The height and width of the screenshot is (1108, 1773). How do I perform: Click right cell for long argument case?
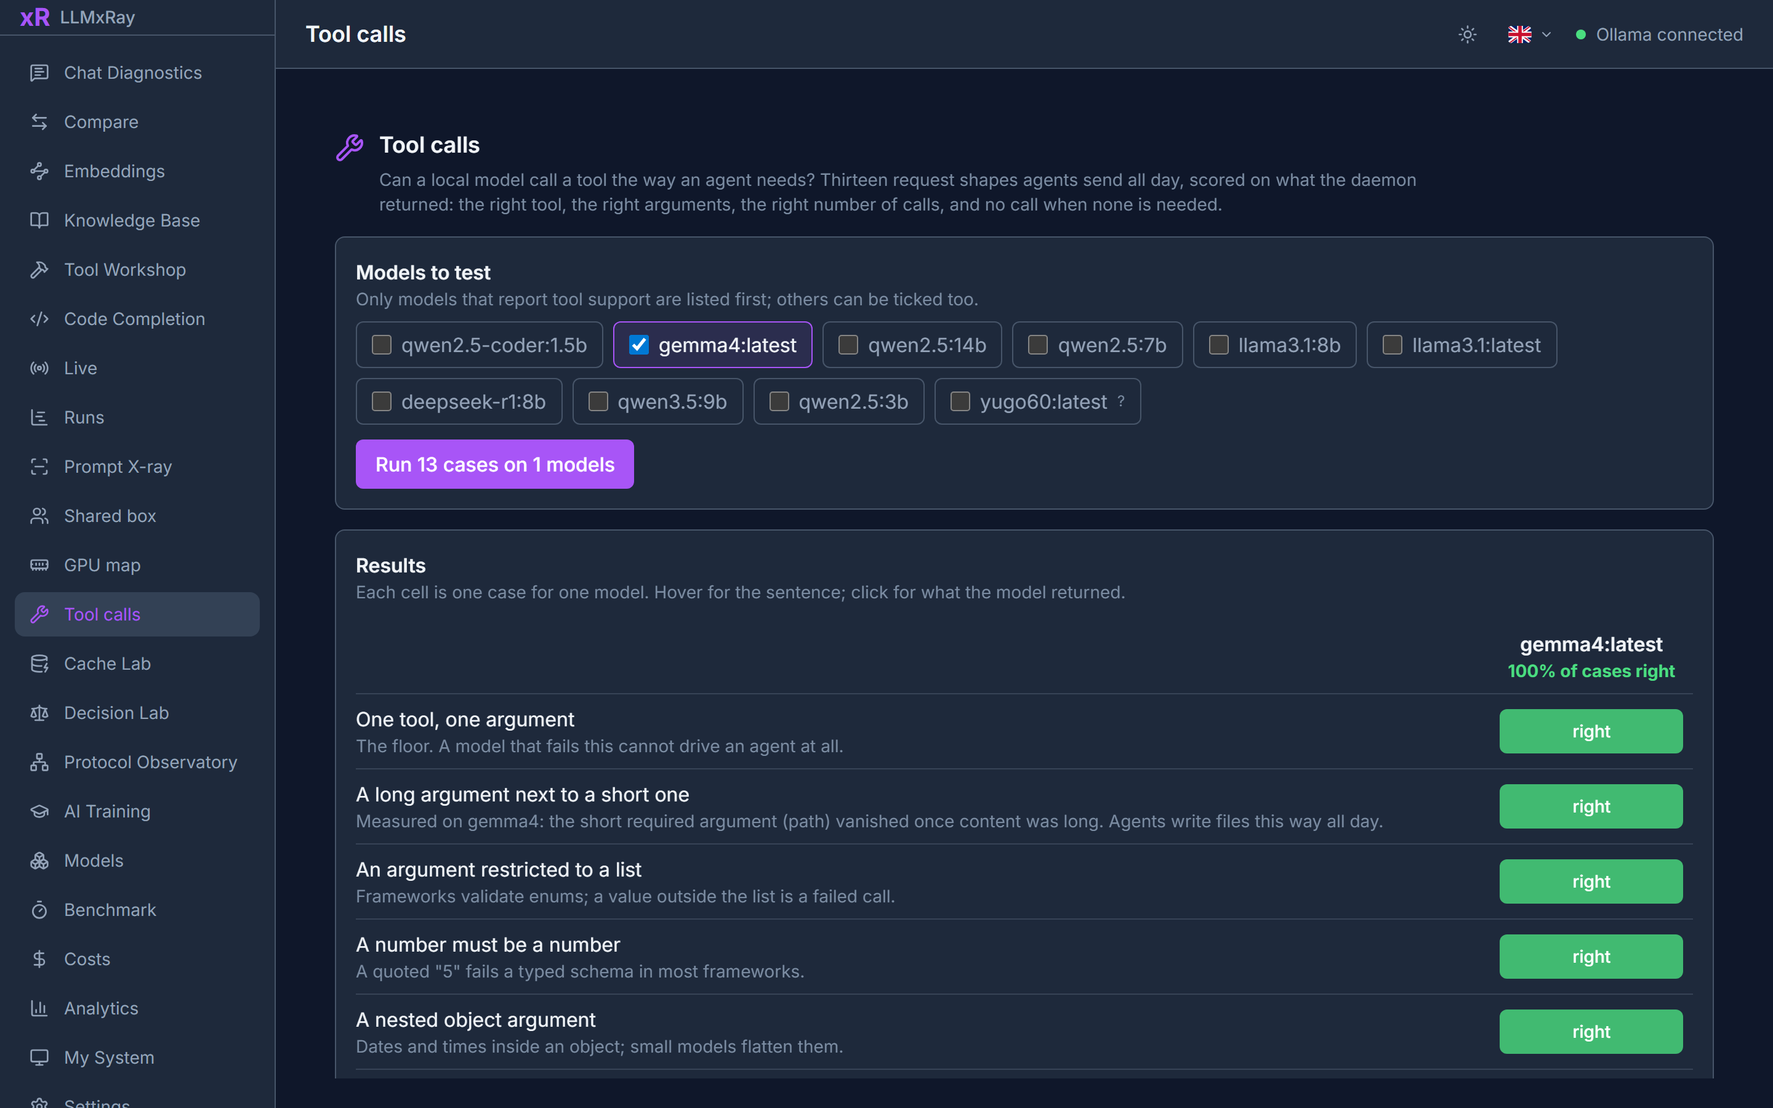coord(1591,806)
